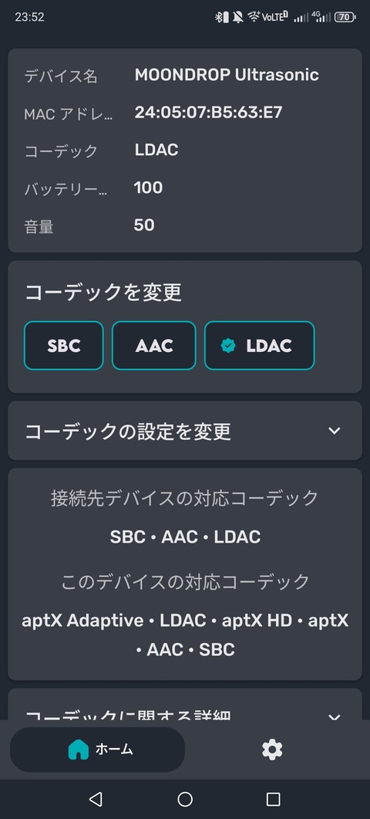370x819 pixels.
Task: Open the settings gear tab
Action: (272, 750)
